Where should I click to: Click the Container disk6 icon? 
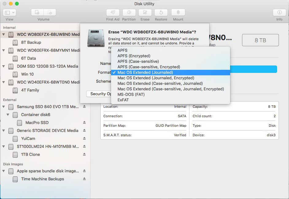pos(15,115)
